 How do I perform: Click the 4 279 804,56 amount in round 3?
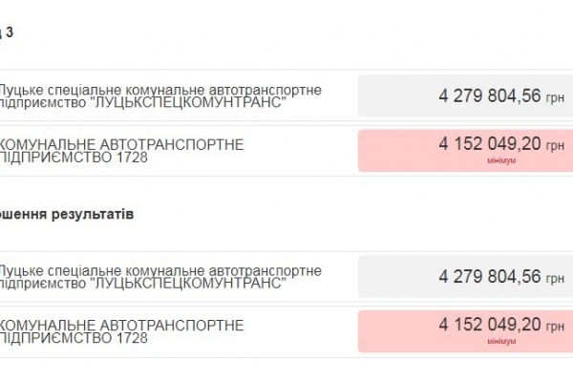point(490,95)
